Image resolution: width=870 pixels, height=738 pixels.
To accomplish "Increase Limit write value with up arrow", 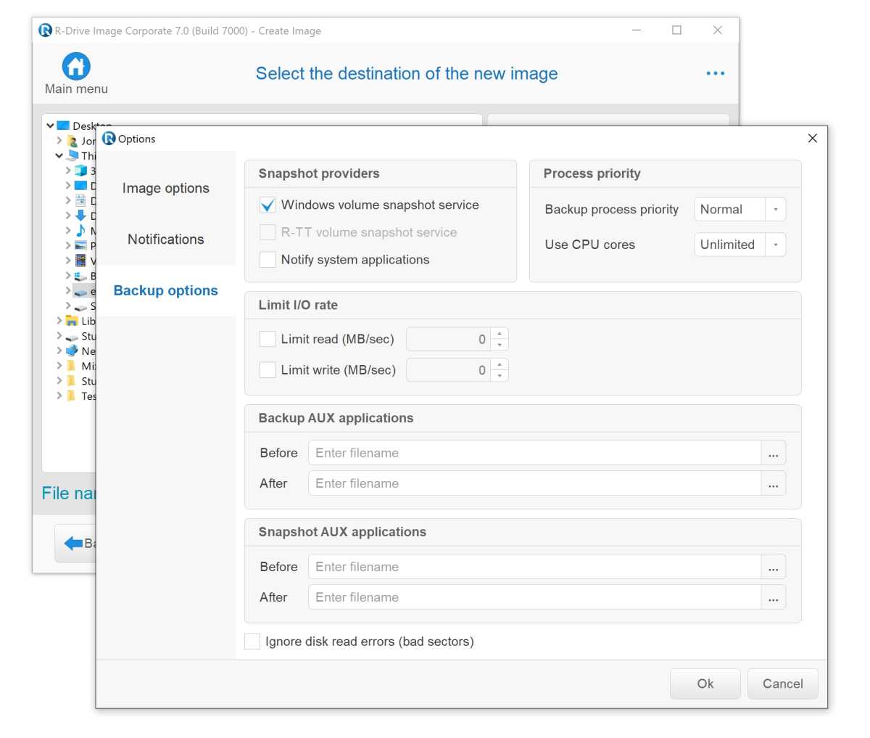I will [500, 364].
